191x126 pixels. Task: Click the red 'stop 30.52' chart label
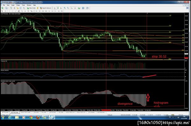click(x=159, y=56)
